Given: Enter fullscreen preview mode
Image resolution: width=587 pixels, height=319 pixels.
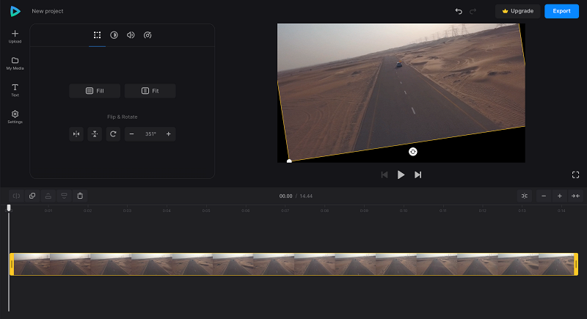Looking at the screenshot, I should click(576, 175).
